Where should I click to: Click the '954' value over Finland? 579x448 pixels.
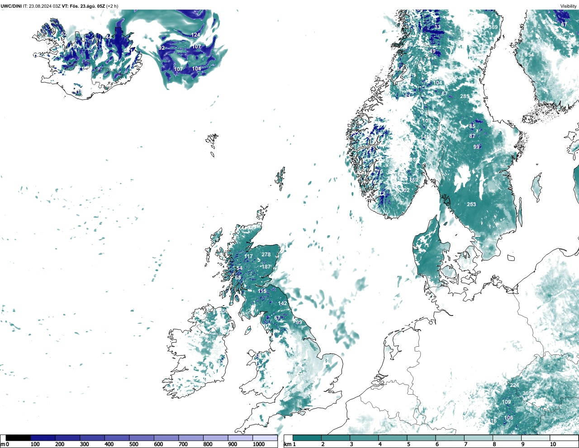[x=529, y=55]
